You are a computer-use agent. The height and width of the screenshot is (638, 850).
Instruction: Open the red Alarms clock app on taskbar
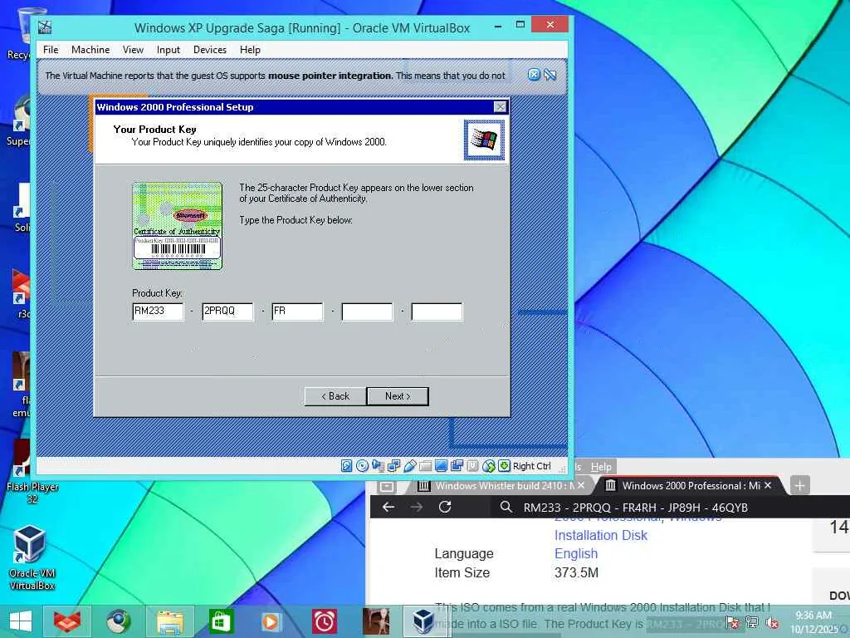tap(325, 621)
